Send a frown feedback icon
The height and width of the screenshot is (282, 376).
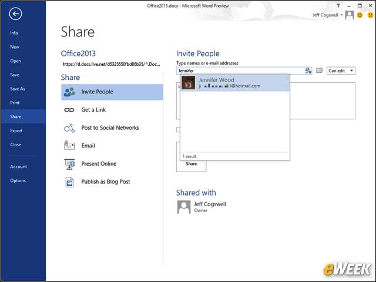tap(371, 15)
